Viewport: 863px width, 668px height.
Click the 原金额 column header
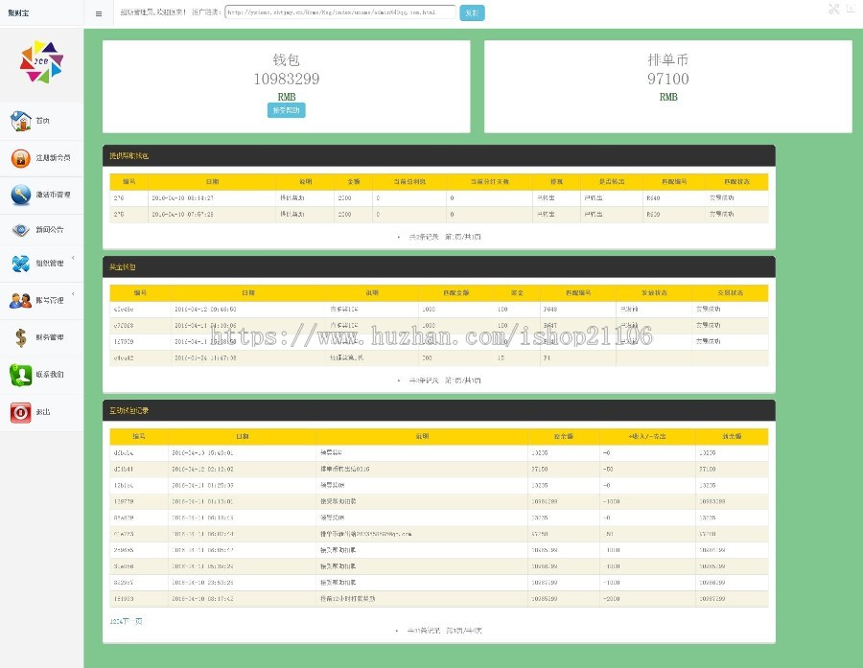[x=564, y=436]
